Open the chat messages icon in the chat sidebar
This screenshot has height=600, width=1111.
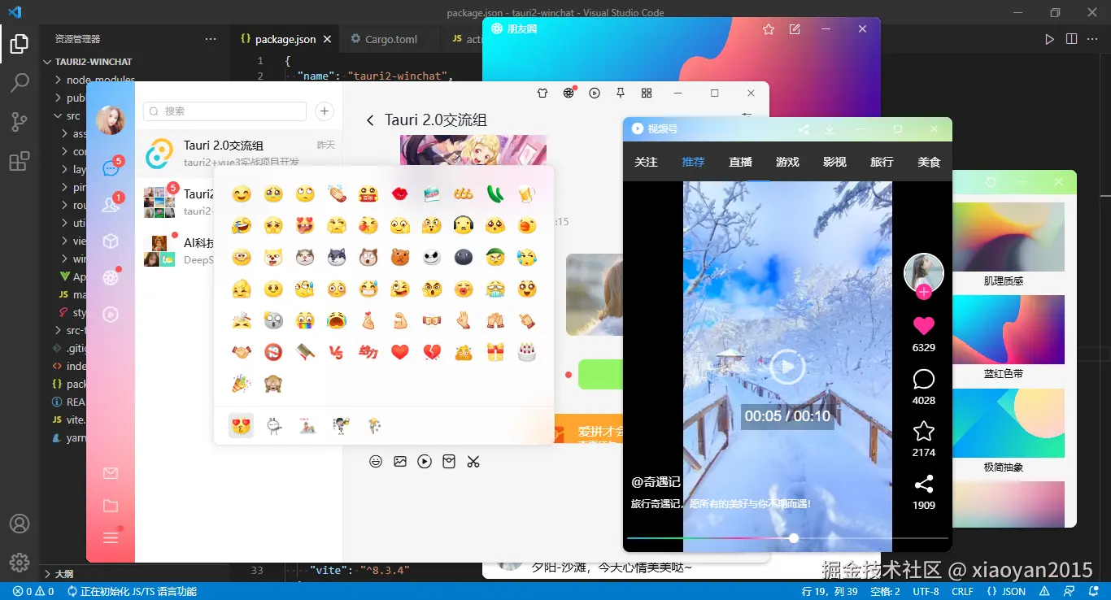click(111, 168)
